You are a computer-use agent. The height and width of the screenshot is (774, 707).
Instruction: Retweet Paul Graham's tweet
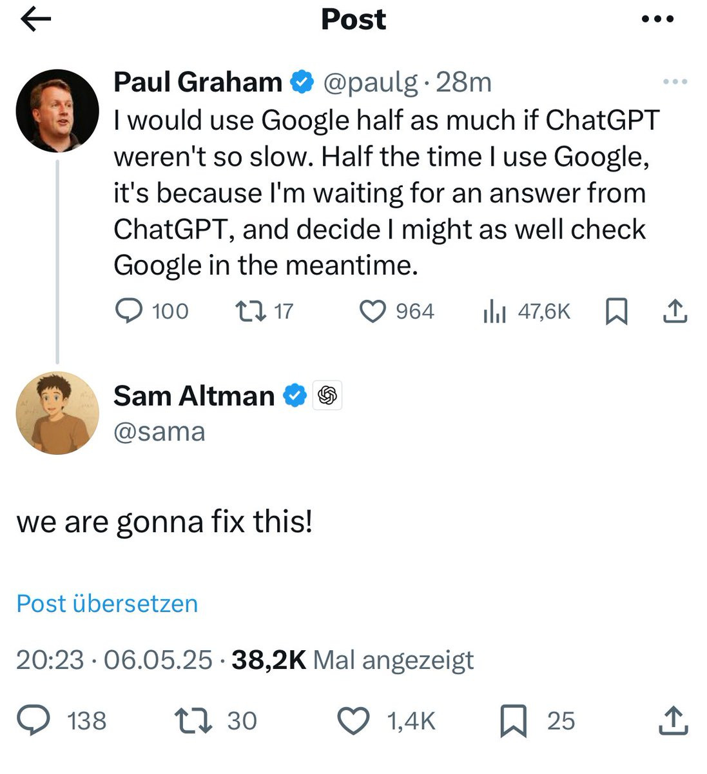[x=250, y=312]
